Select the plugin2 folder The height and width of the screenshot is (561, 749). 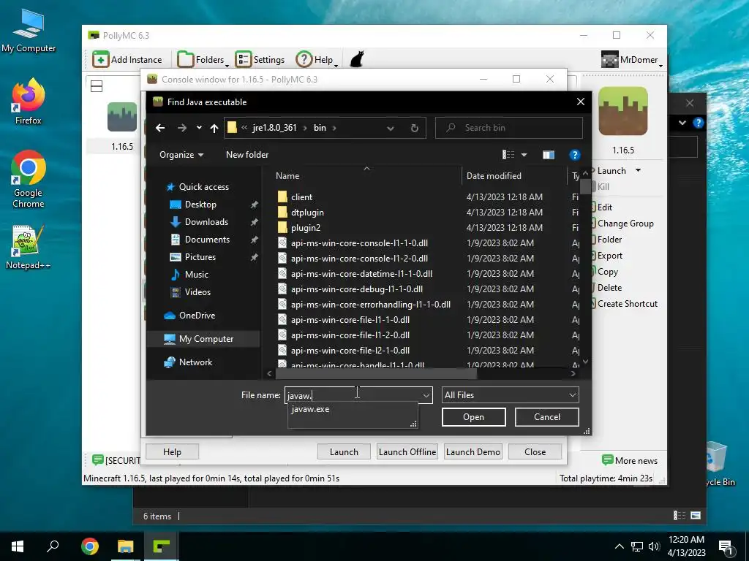click(305, 228)
